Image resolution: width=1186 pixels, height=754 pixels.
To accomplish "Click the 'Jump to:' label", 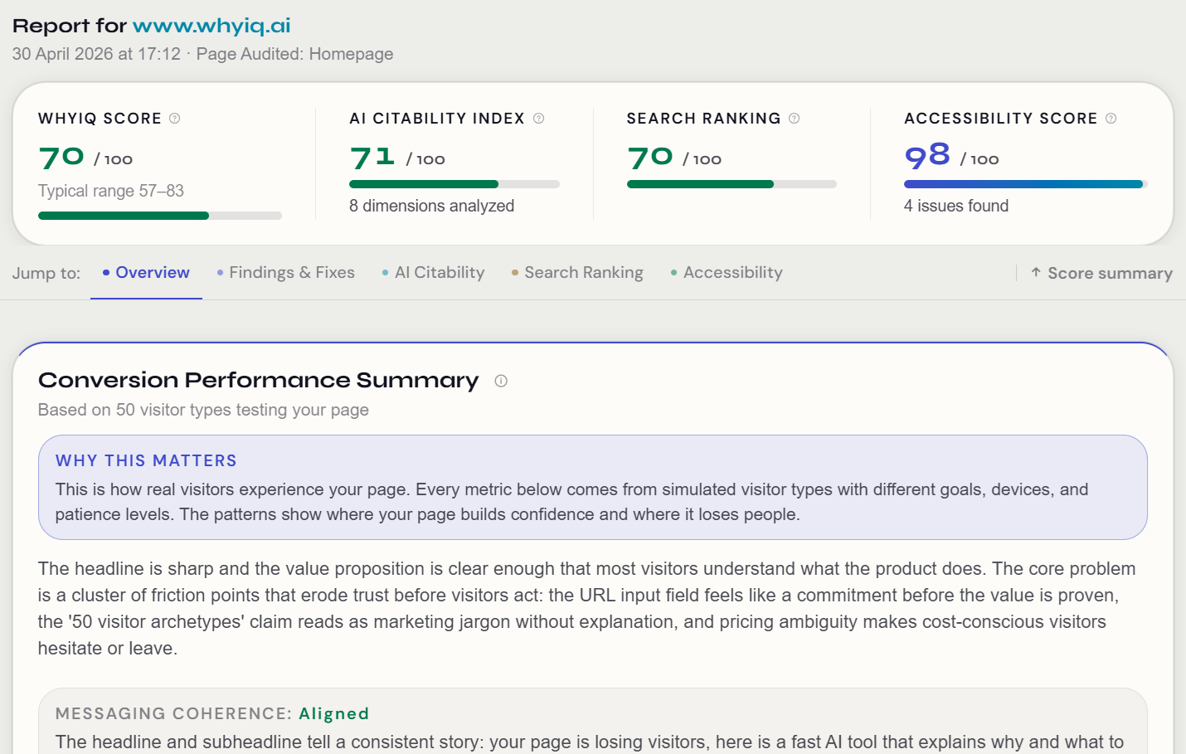I will 46,273.
